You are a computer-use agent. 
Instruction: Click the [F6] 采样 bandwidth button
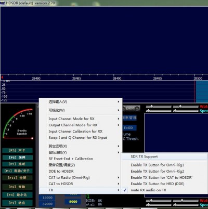[x=17, y=158]
